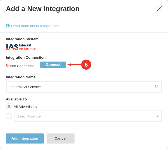Focus the Integration Name input field
The image size is (168, 148).
pyautogui.click(x=84, y=87)
